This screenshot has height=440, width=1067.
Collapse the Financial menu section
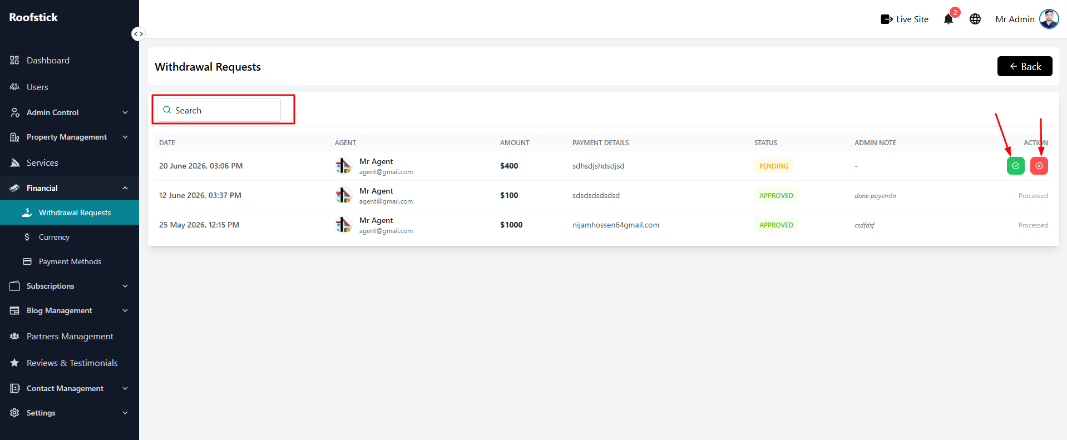click(x=69, y=188)
